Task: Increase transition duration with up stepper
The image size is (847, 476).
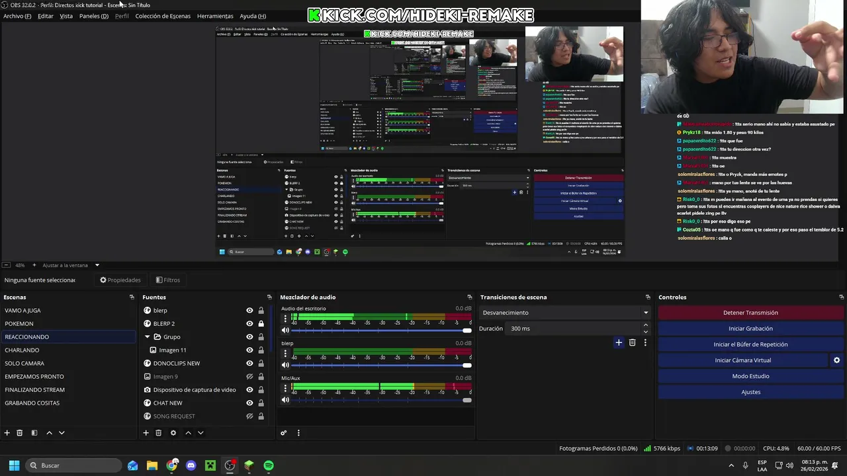Action: point(645,325)
